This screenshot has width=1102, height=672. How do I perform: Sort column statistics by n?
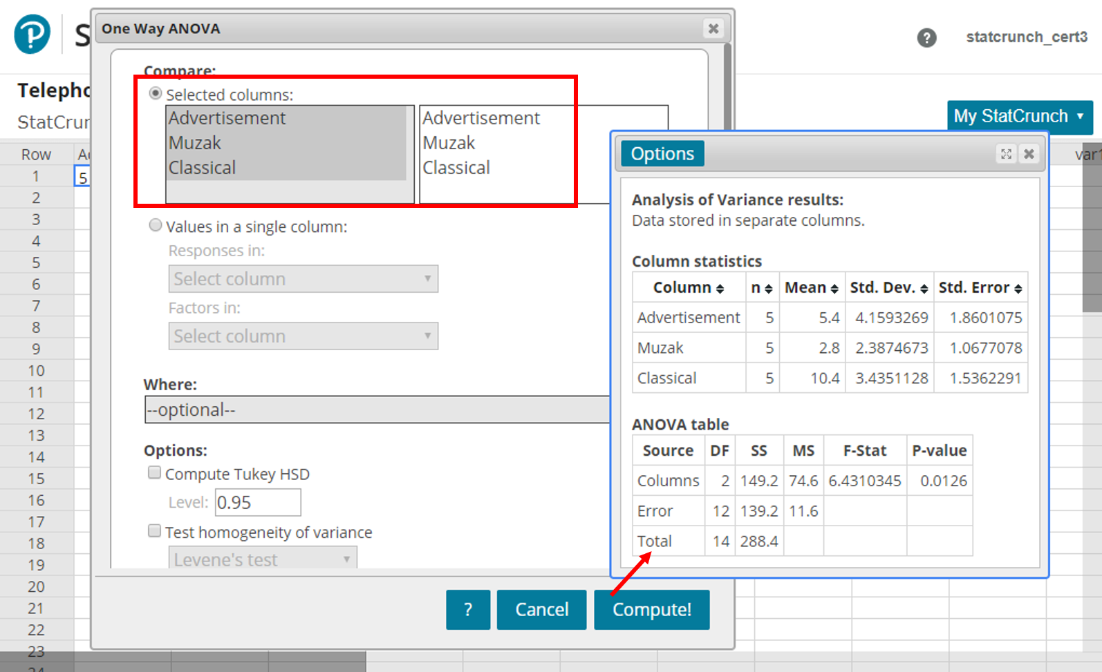pyautogui.click(x=768, y=289)
